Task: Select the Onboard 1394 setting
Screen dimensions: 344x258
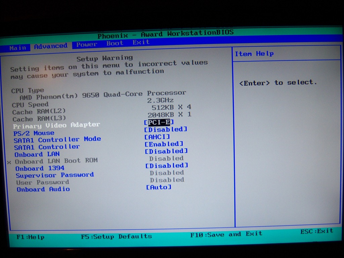Action: coord(40,168)
